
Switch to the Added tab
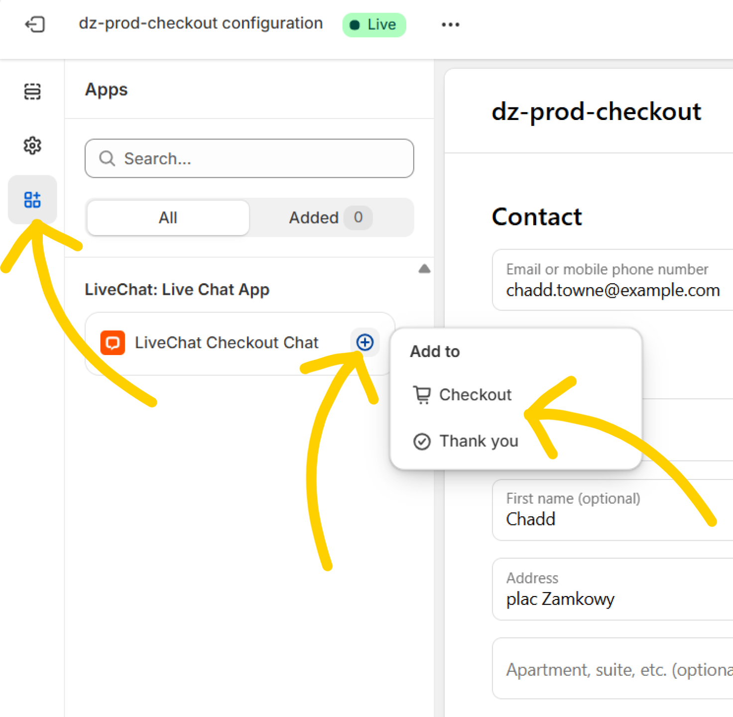(331, 218)
